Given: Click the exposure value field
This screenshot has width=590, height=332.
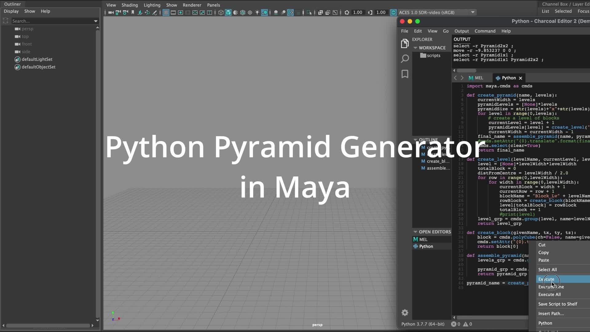Looking at the screenshot, I should pyautogui.click(x=358, y=12).
